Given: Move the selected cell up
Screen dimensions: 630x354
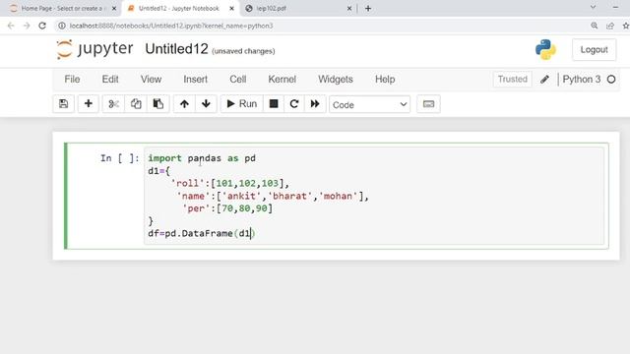Looking at the screenshot, I should coord(184,104).
